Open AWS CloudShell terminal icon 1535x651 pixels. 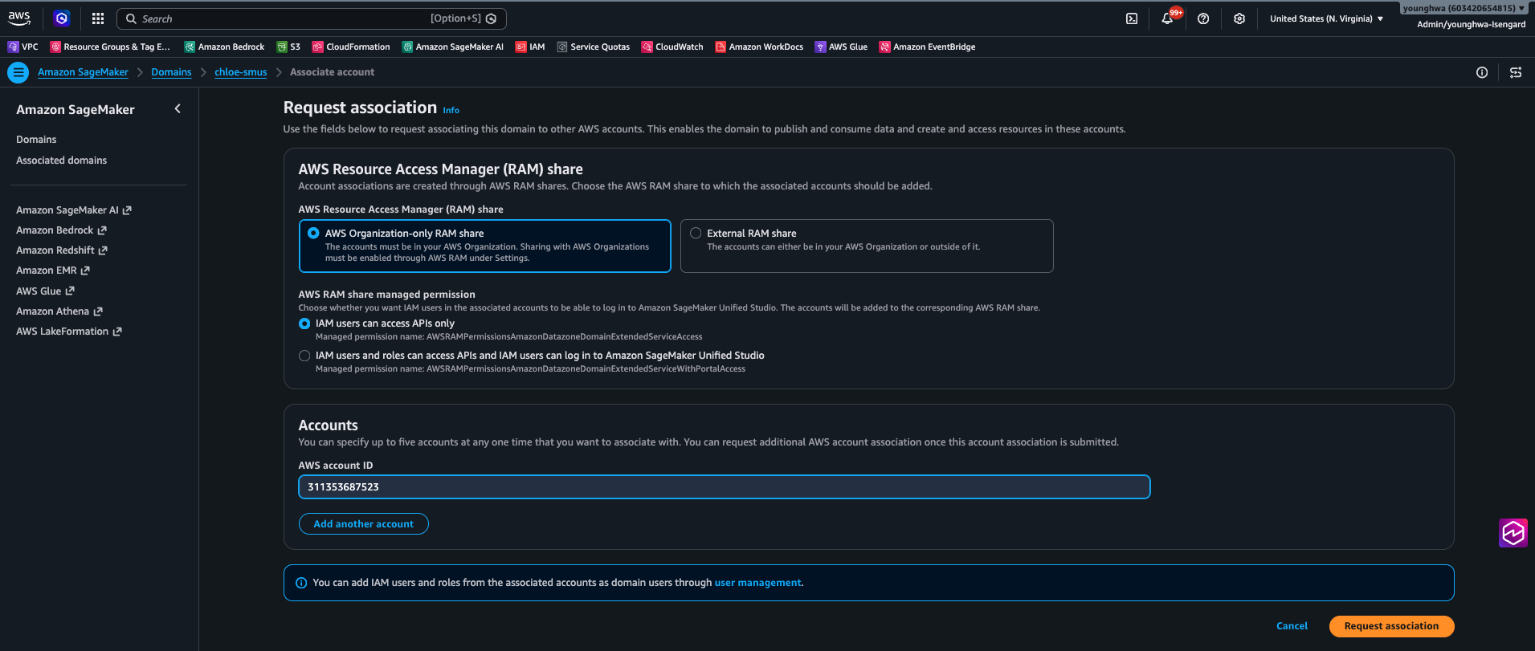click(x=1132, y=18)
